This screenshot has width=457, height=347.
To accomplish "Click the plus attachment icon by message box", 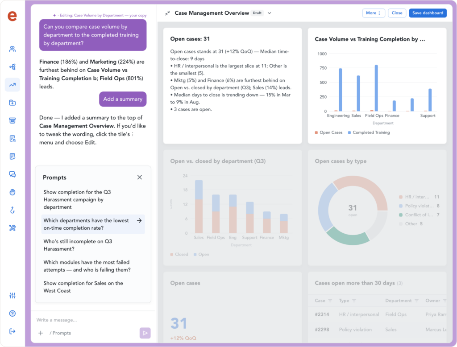I will pos(41,333).
